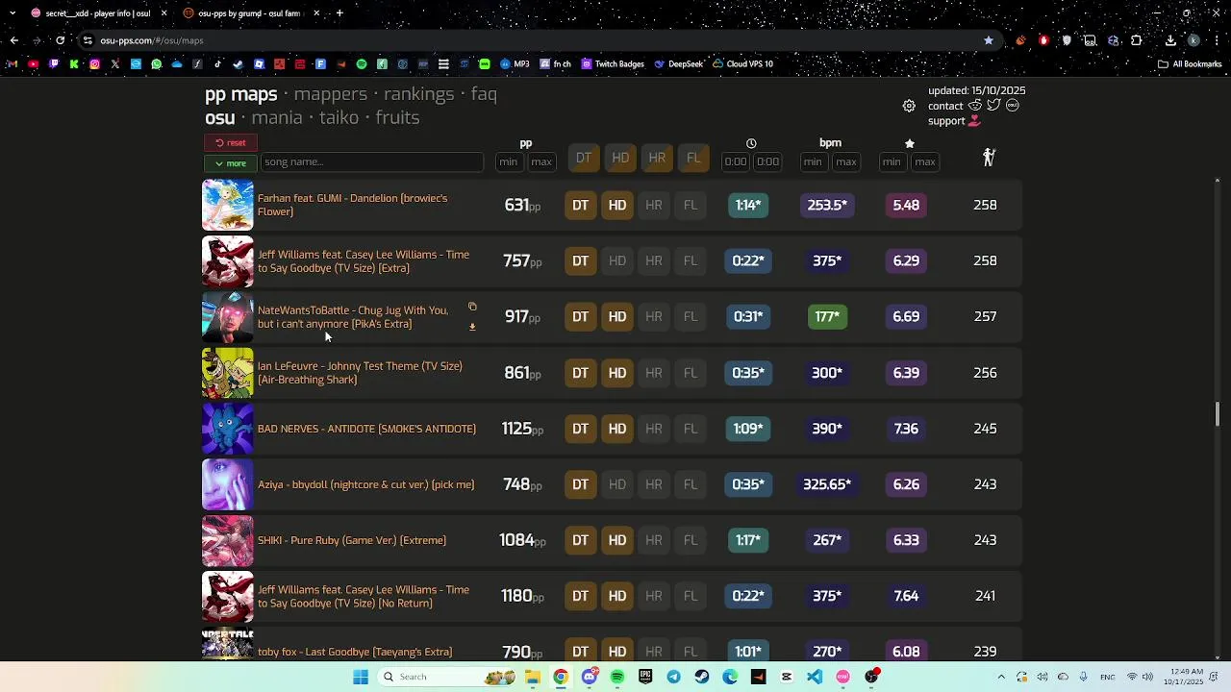Download the Chug Jug With You map
This screenshot has height=692, width=1231.
472,327
